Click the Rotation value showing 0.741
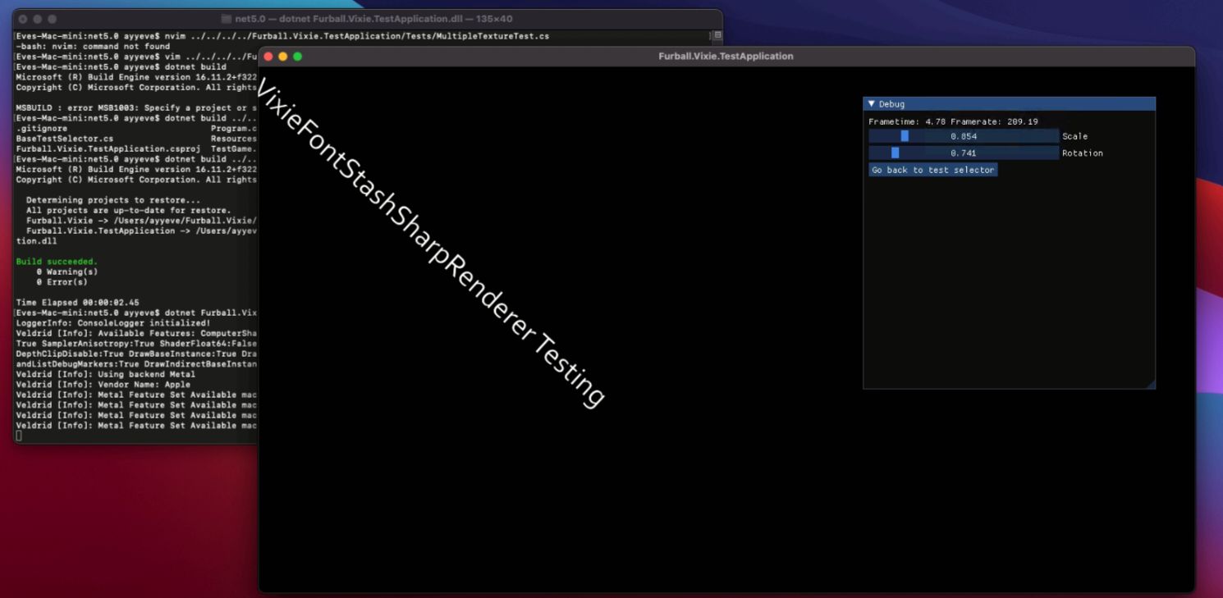The height and width of the screenshot is (598, 1223). 963,153
